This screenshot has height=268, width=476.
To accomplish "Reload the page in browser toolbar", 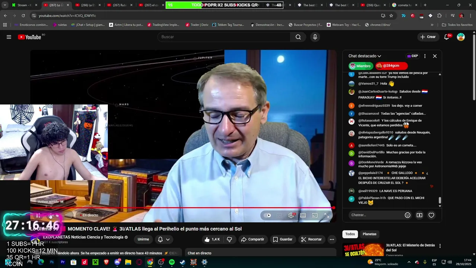I will click(23, 16).
